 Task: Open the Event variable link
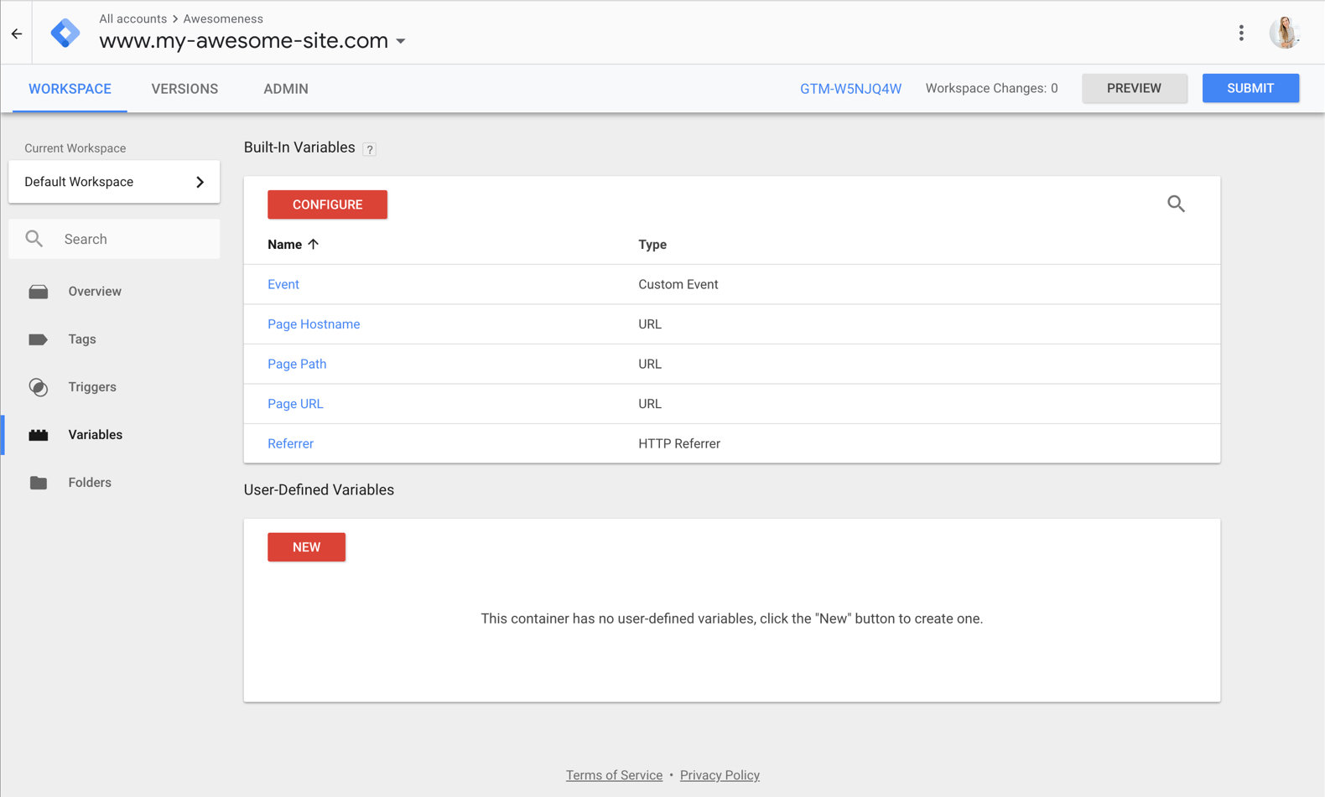pyautogui.click(x=283, y=284)
